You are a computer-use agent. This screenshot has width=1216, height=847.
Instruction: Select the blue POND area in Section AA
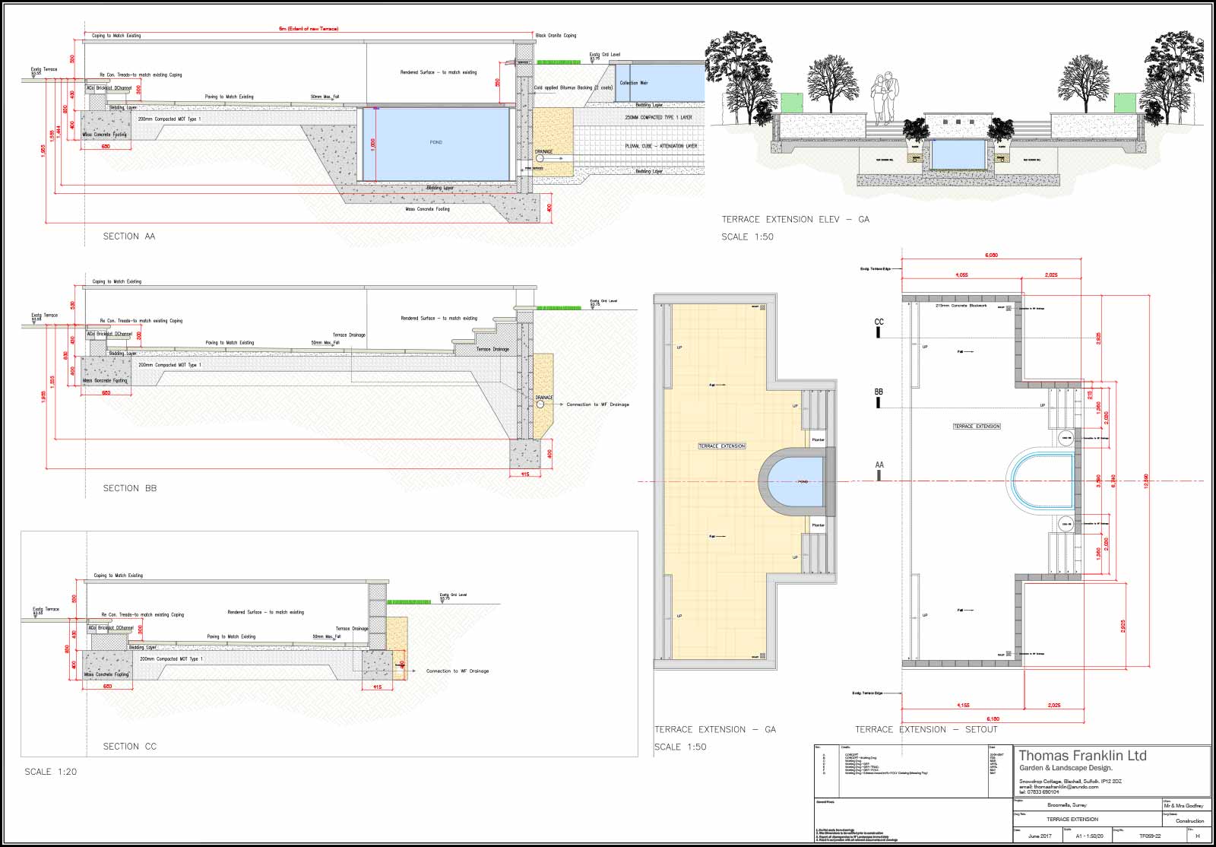pos(435,144)
